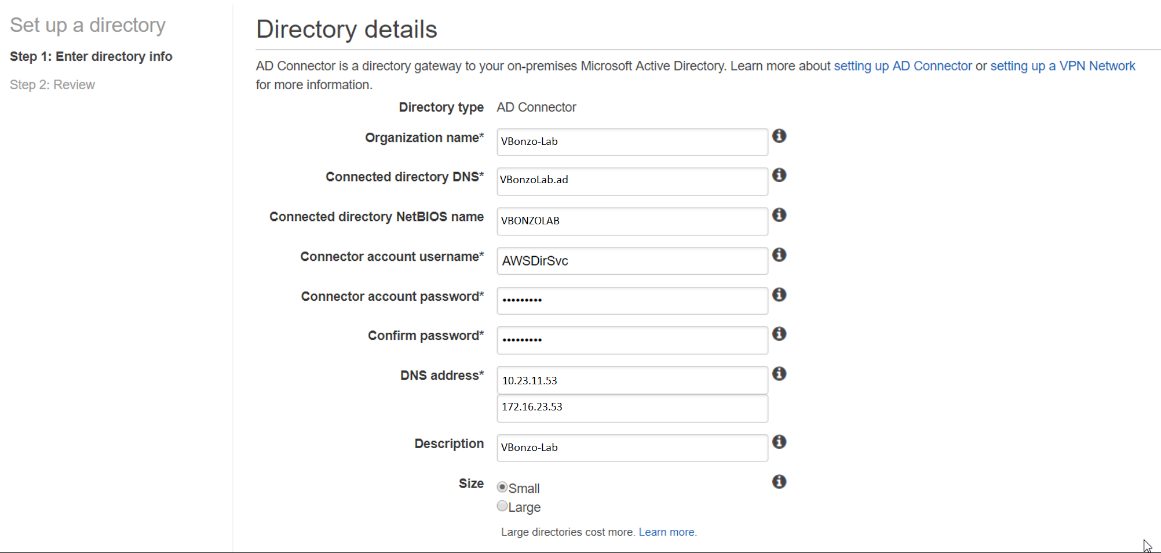1161x553 pixels.
Task: Open the Connected directory DNS info tooltip
Action: 779,175
